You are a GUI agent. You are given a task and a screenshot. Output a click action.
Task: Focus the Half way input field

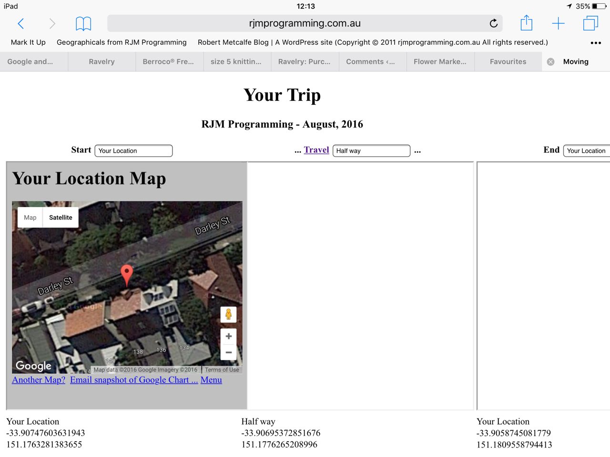371,151
